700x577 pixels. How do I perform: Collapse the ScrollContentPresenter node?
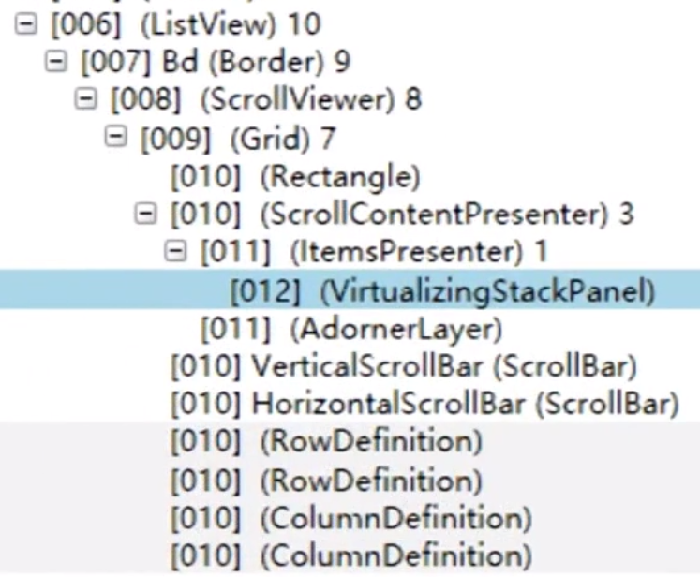(x=145, y=215)
